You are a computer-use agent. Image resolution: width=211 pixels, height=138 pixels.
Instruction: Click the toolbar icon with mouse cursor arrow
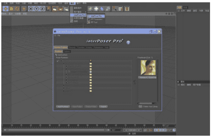[x=115, y=9]
